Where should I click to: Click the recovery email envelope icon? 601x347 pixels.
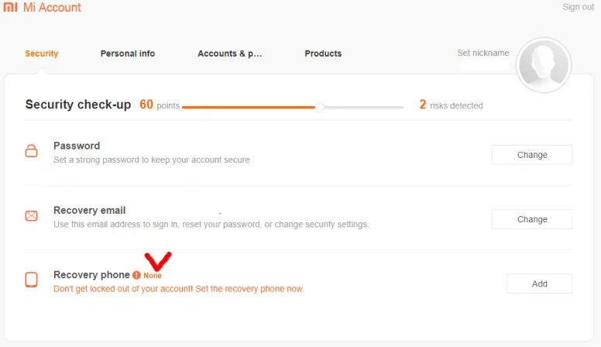click(x=31, y=216)
